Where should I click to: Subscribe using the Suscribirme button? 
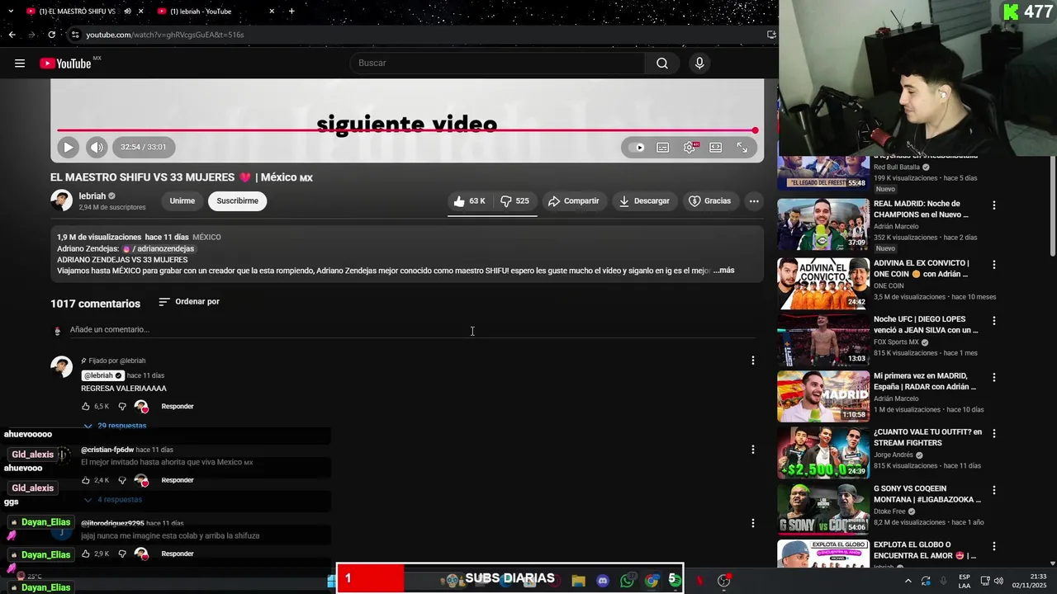click(237, 200)
